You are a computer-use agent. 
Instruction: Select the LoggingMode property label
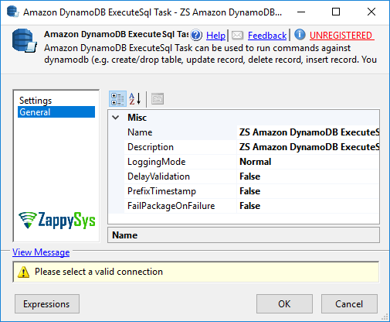pos(157,162)
